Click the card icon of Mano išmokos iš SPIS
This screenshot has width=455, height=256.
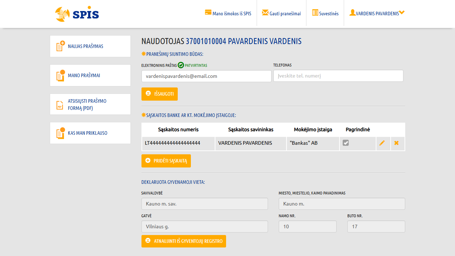208,12
